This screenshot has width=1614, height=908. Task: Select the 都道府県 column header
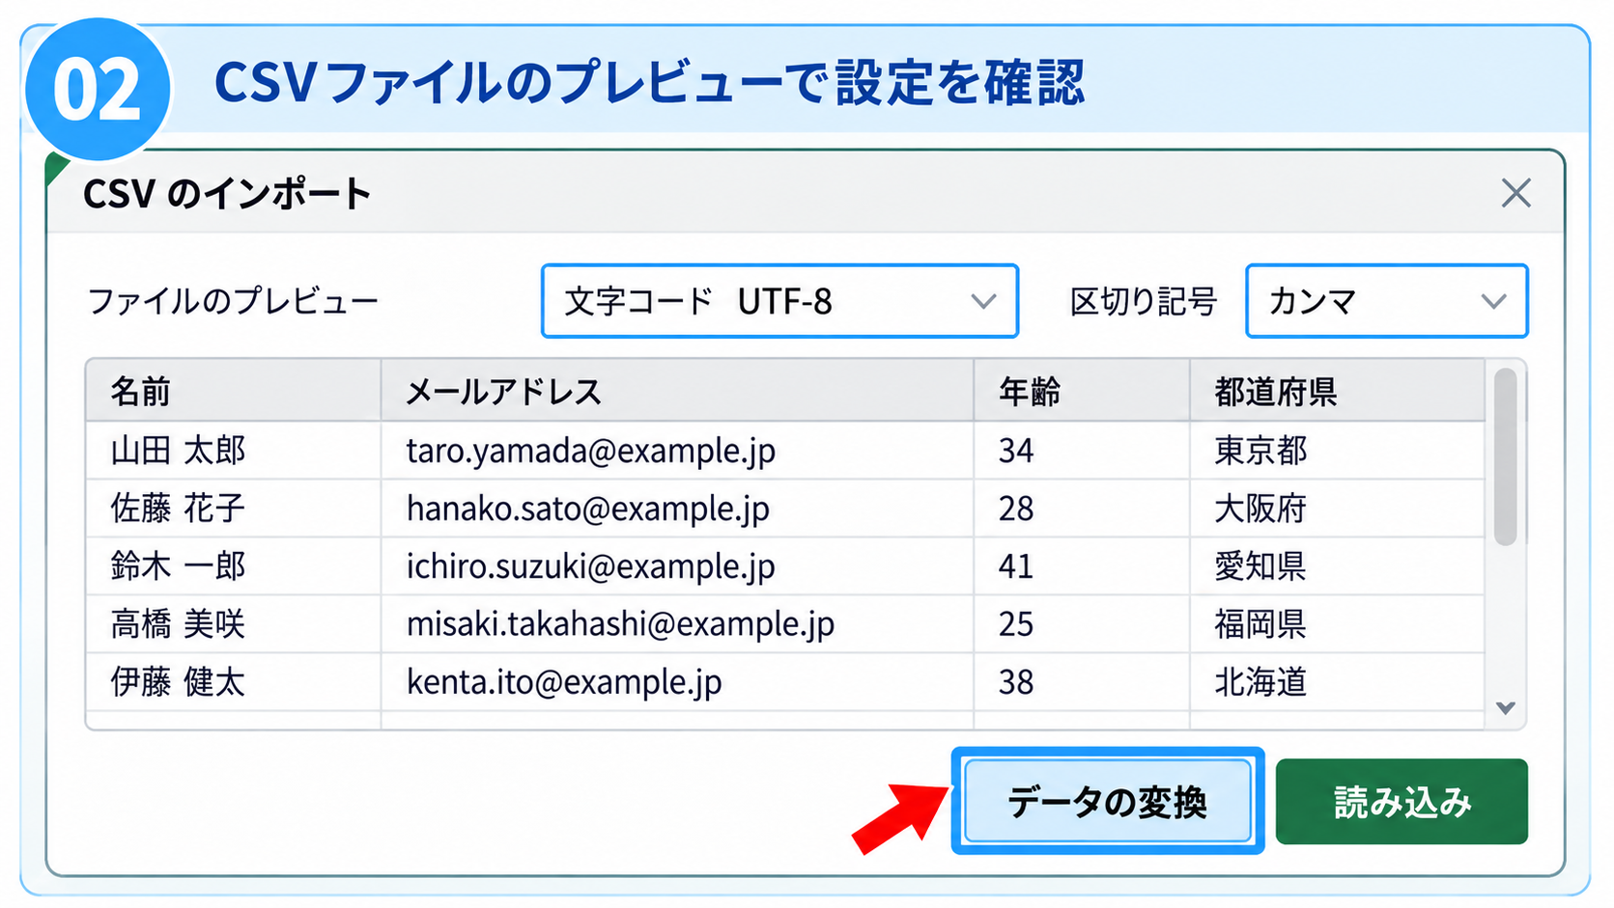pos(1337,391)
